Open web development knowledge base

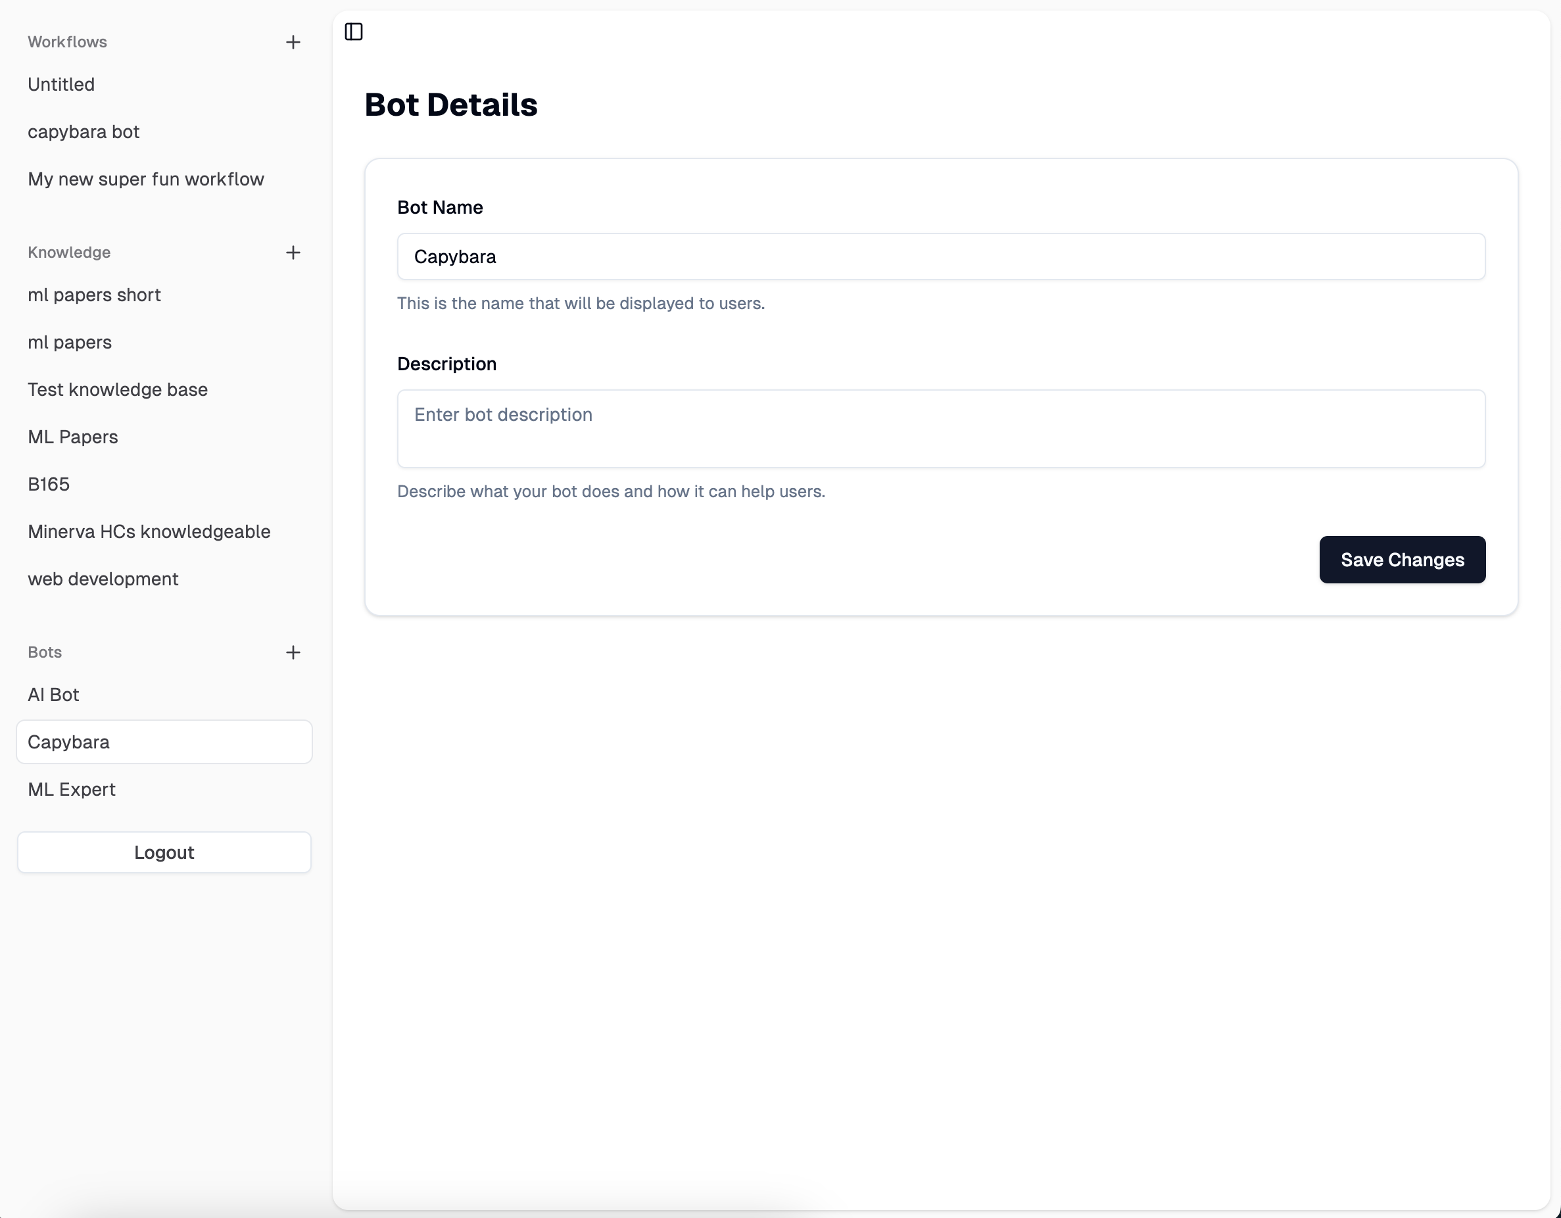point(103,579)
